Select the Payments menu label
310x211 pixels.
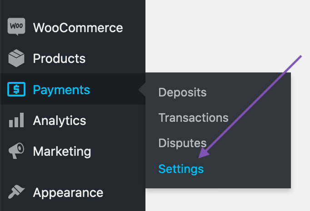(x=61, y=90)
